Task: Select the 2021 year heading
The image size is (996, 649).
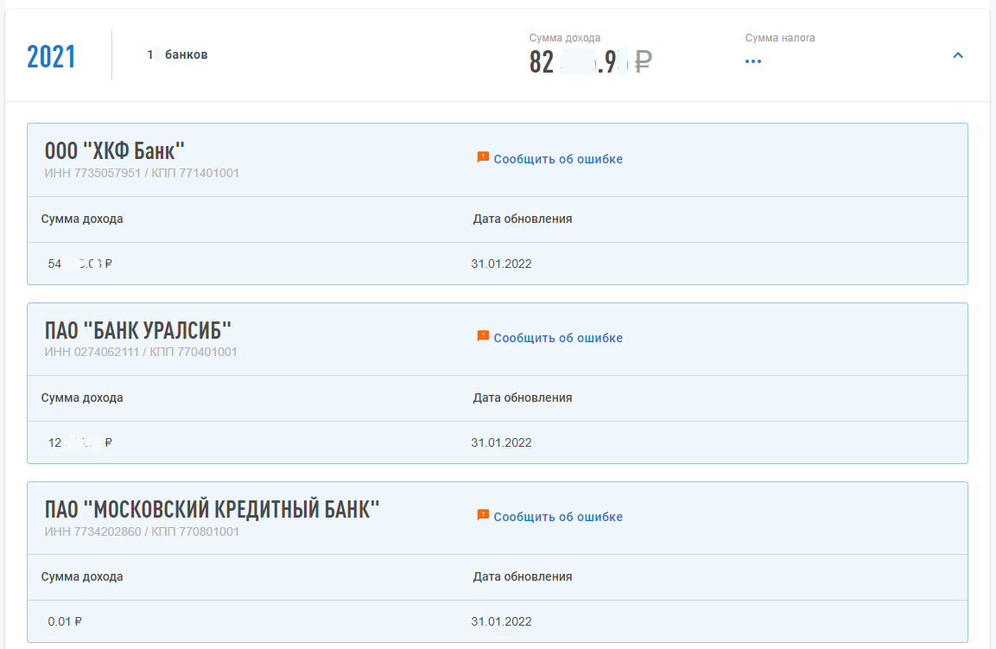Action: tap(51, 56)
